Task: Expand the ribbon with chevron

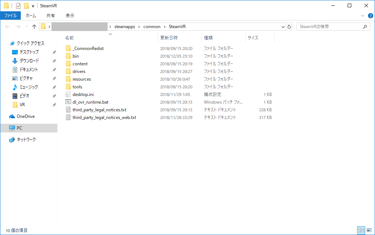Action: 363,16
